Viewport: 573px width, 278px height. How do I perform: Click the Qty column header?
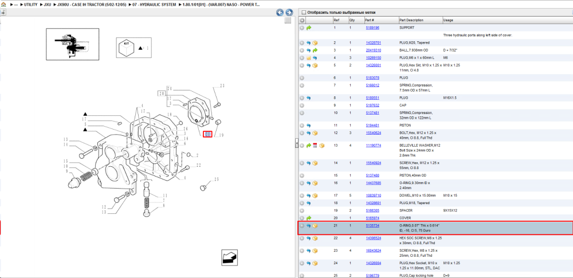[x=356, y=21]
